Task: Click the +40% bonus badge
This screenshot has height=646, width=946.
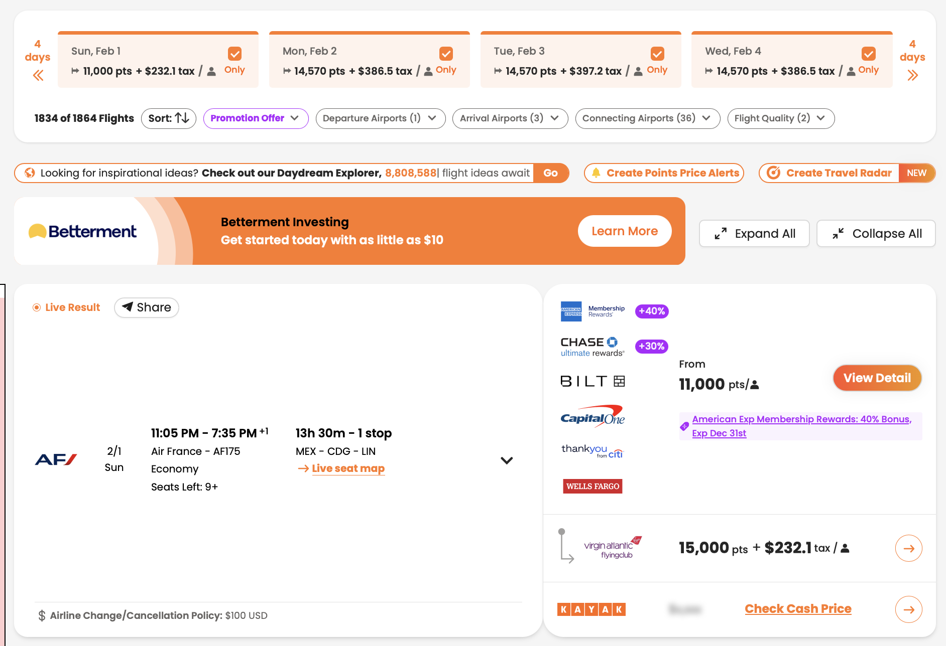Action: 652,311
